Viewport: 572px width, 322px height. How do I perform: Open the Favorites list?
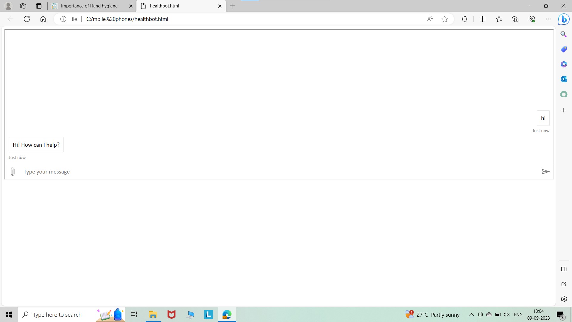point(499,19)
